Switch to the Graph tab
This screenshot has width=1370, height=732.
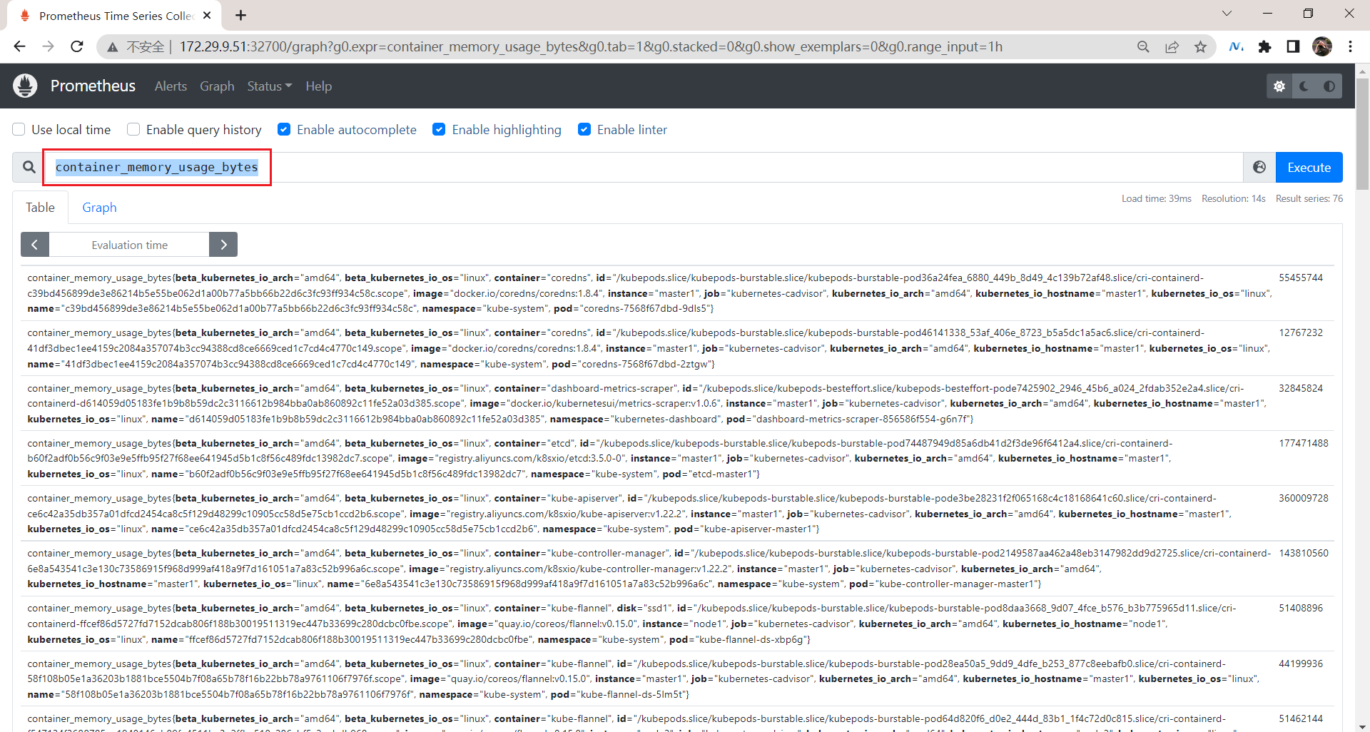coord(99,208)
